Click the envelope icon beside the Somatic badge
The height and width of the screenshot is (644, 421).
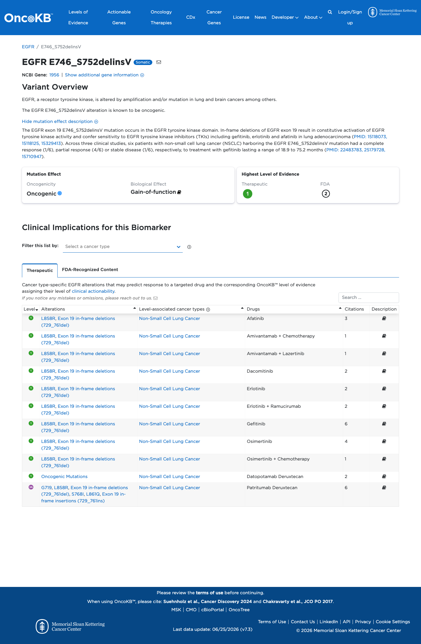tap(159, 62)
